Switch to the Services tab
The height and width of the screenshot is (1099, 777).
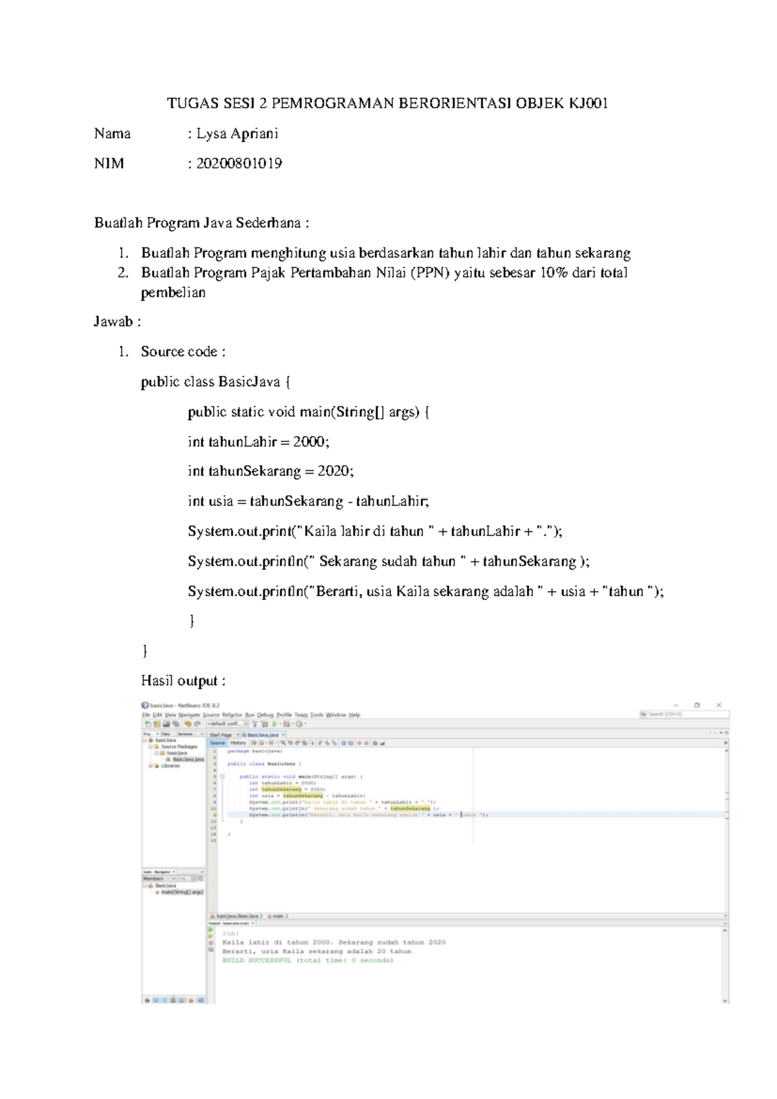[185, 734]
